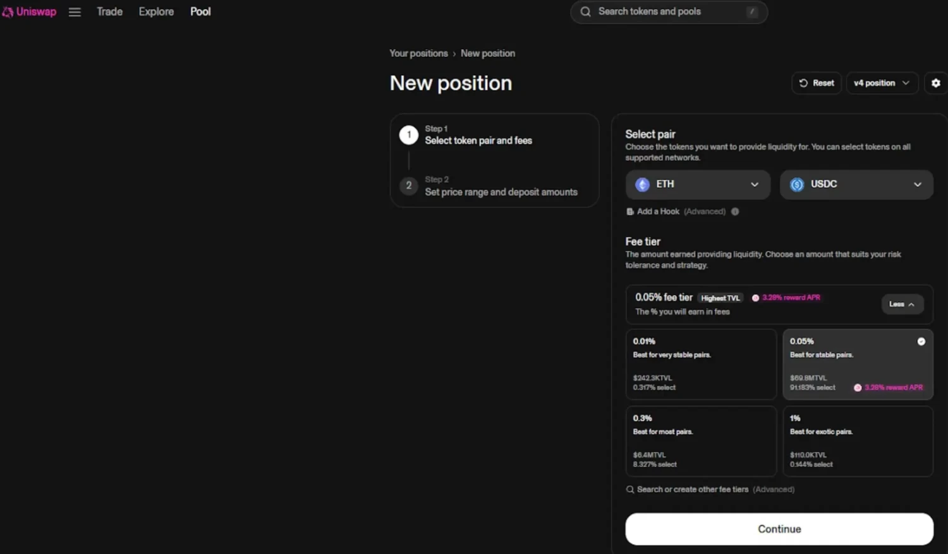Go to Your positions breadcrumb

point(418,53)
